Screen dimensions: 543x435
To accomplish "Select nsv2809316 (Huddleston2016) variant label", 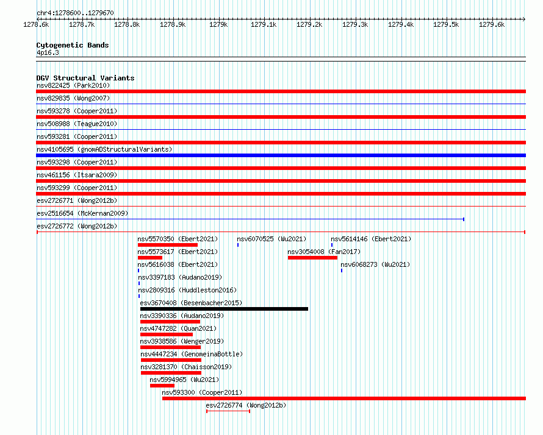I will point(187,290).
